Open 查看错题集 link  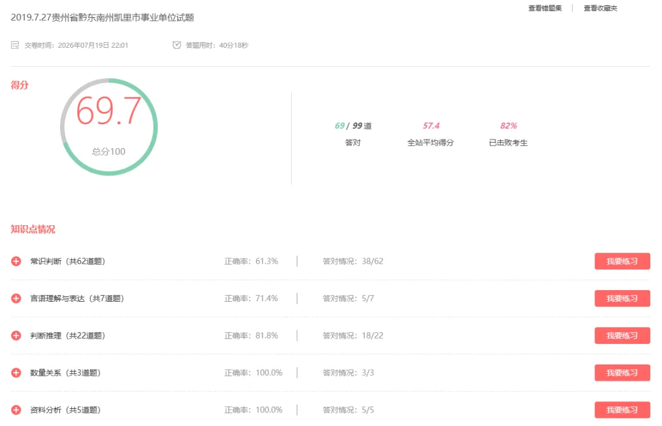(545, 8)
